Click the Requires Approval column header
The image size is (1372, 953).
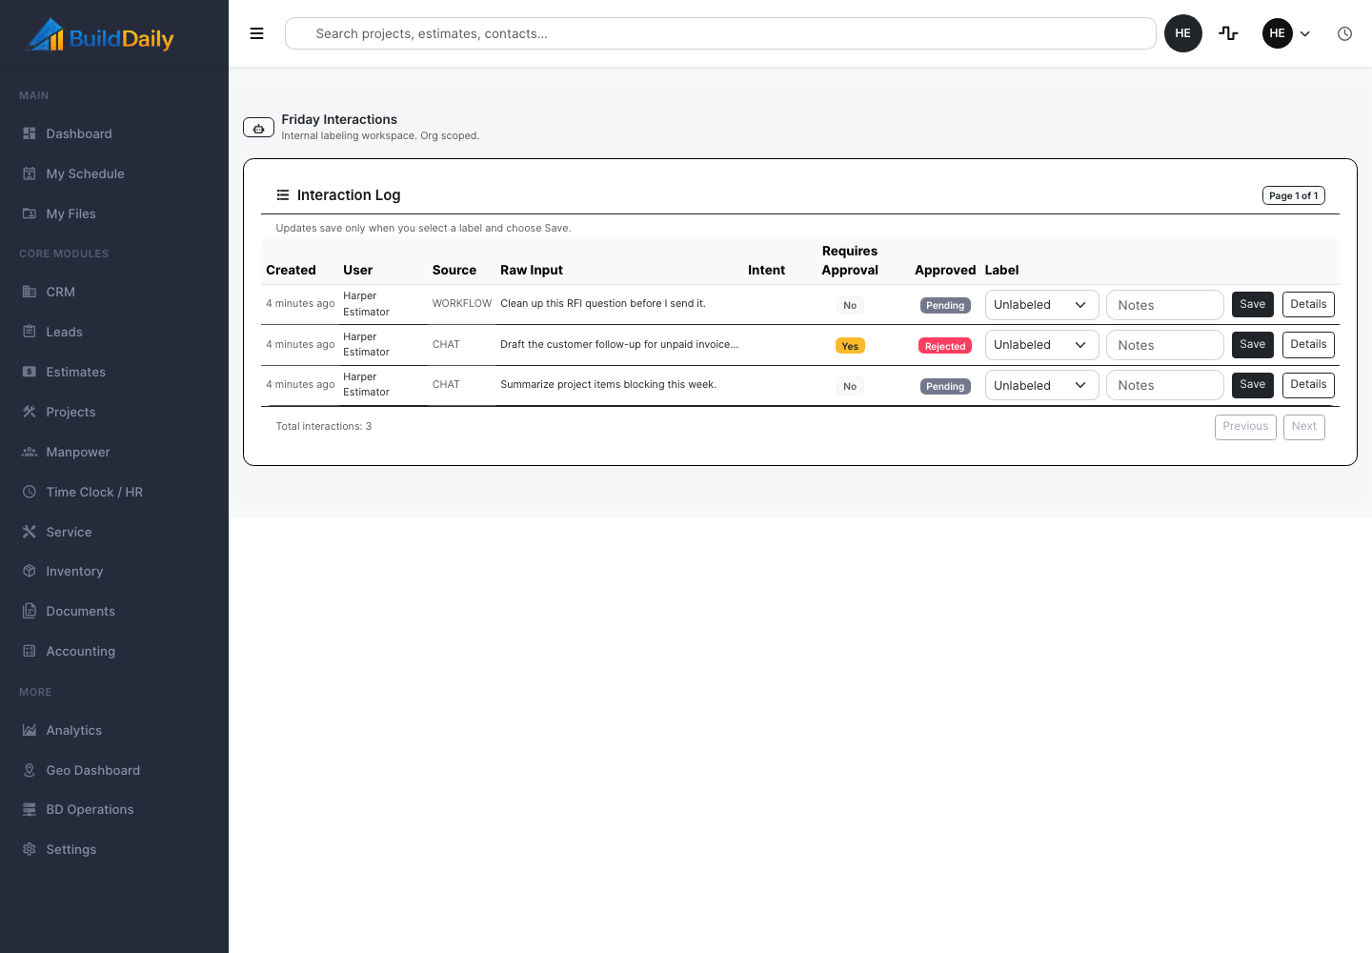[x=850, y=260]
